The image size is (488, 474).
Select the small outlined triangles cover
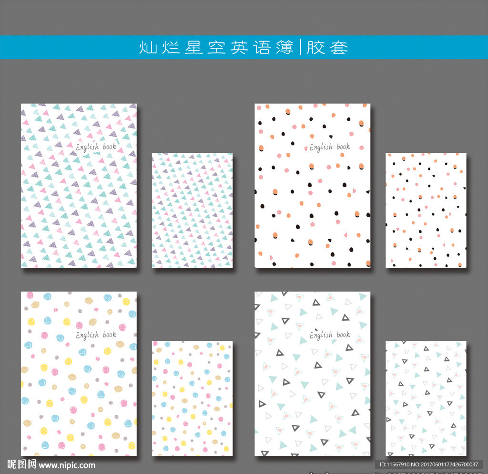click(x=426, y=399)
